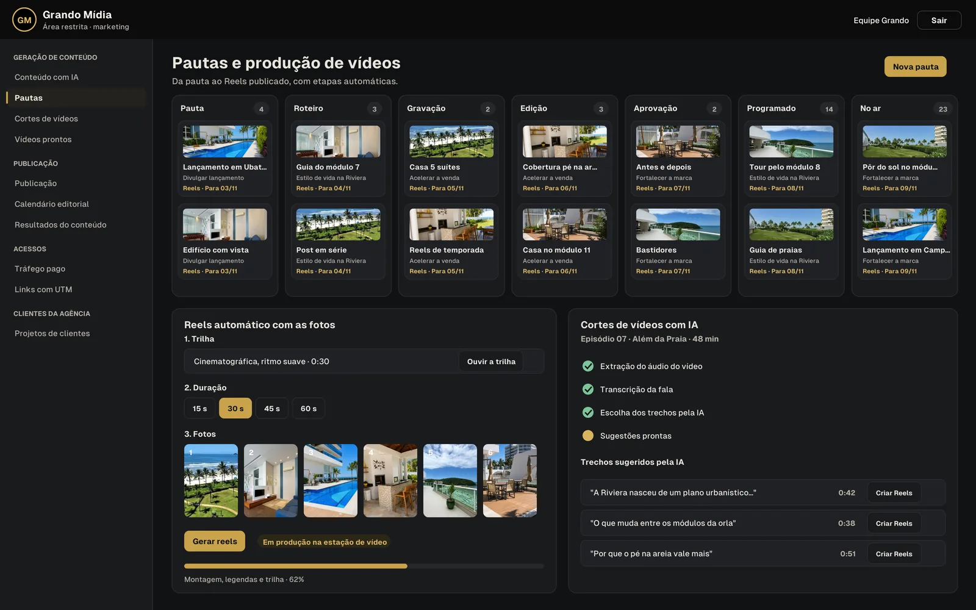Click the check icon for Escolha dos trechos
976x610 pixels.
tap(588, 412)
